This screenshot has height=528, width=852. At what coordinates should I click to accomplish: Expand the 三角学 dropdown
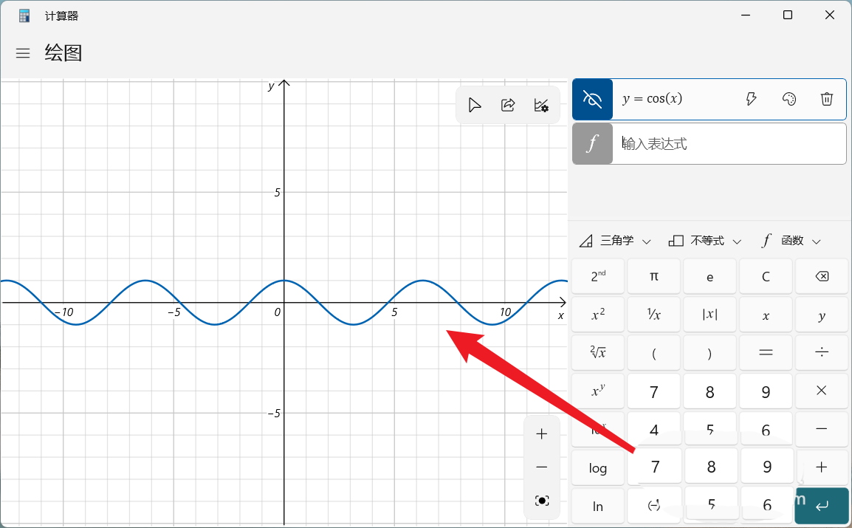click(x=616, y=241)
